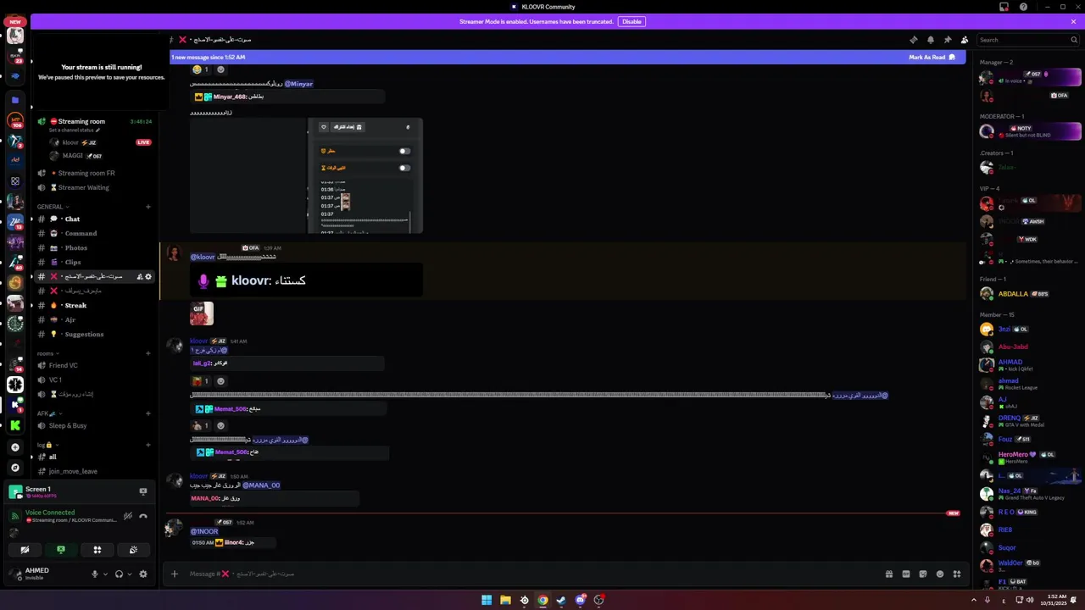Toggle the member list icon
1085x610 pixels.
click(965, 40)
